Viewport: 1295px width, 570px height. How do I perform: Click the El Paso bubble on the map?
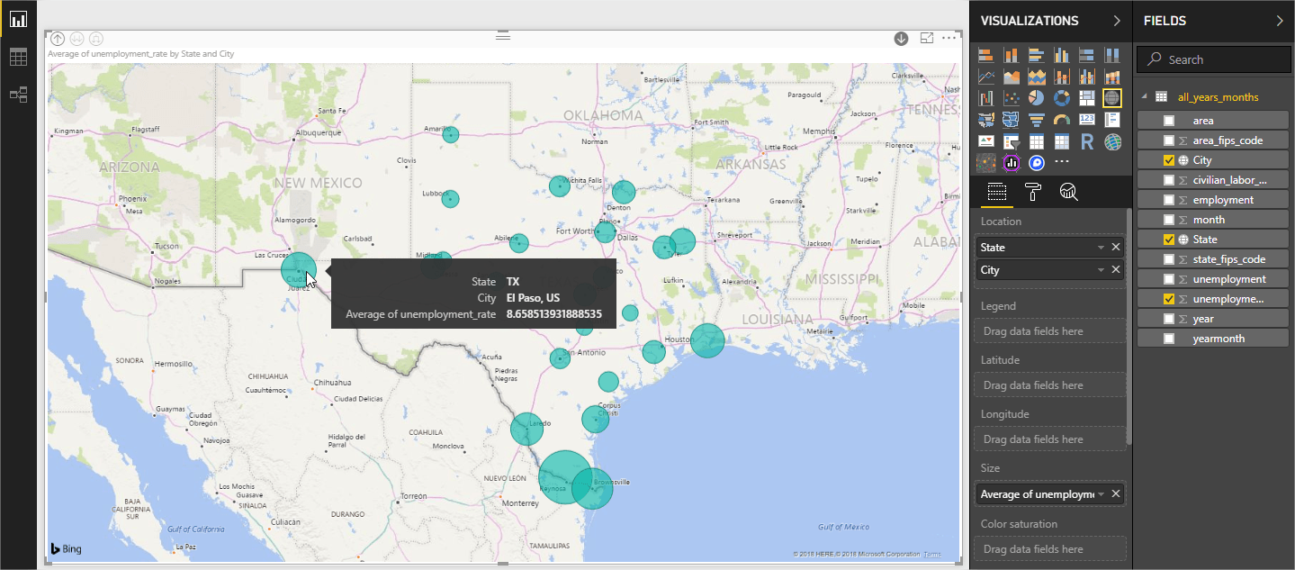pos(298,269)
